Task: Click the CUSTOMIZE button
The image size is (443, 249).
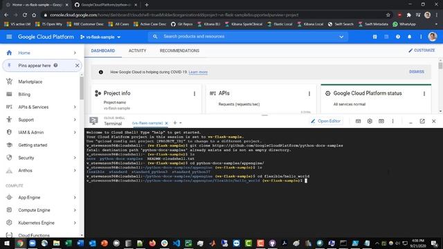Action: (x=422, y=50)
